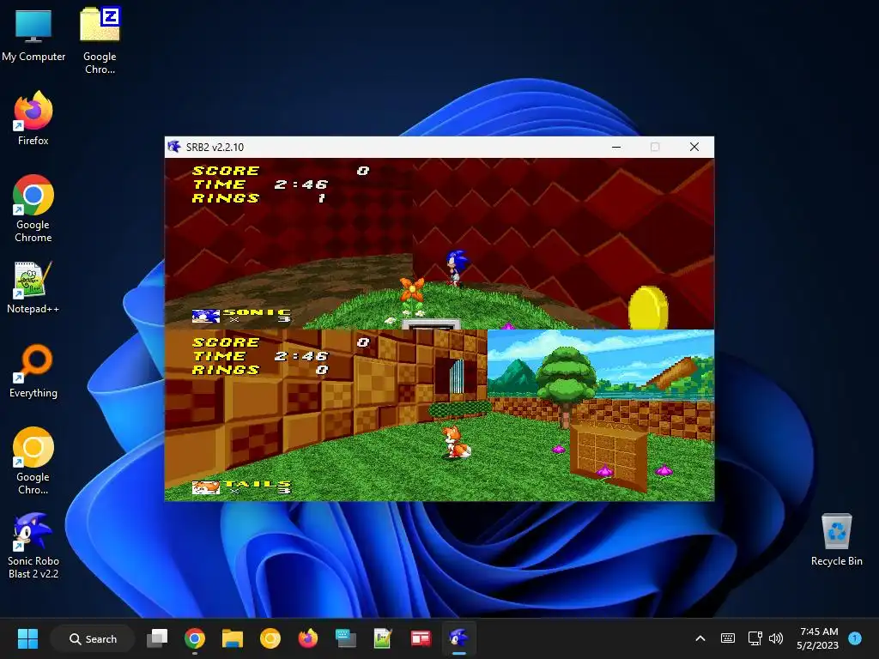Click the gold ring in Sonic's view
The height and width of the screenshot is (659, 879).
(648, 308)
